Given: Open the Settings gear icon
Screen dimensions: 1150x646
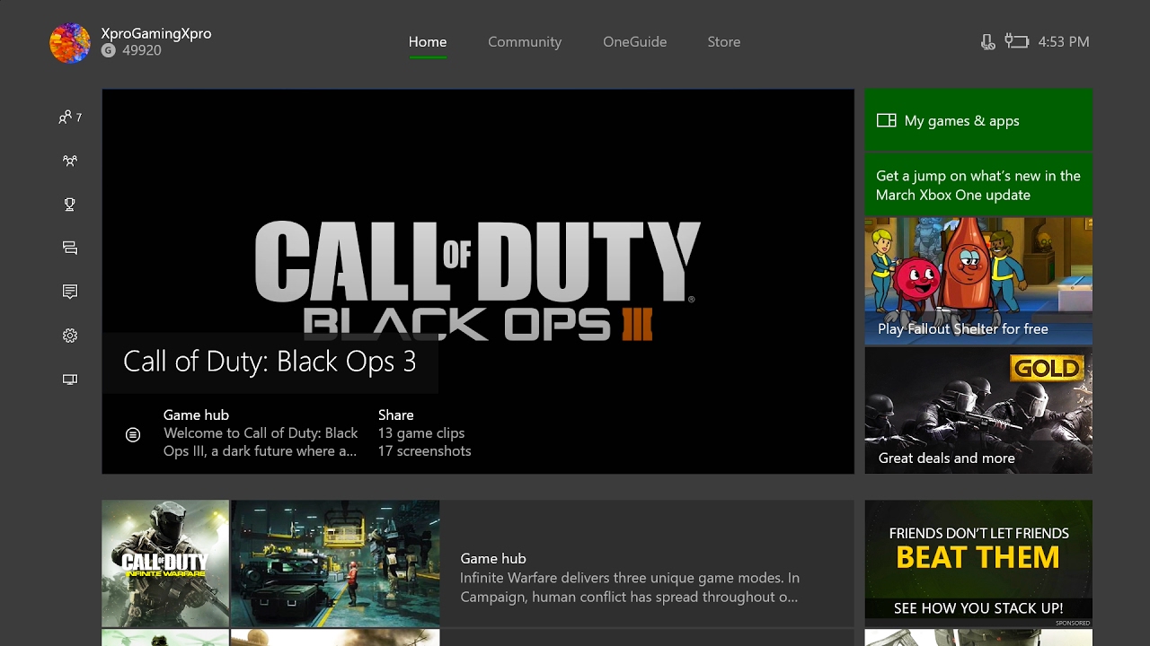Looking at the screenshot, I should coord(70,336).
